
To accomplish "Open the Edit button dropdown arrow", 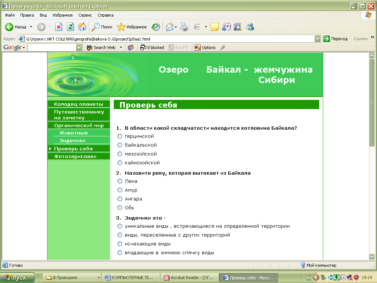I will point(206,27).
